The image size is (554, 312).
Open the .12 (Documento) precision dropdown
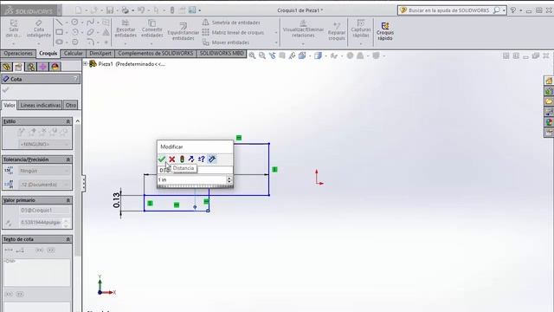click(x=44, y=185)
